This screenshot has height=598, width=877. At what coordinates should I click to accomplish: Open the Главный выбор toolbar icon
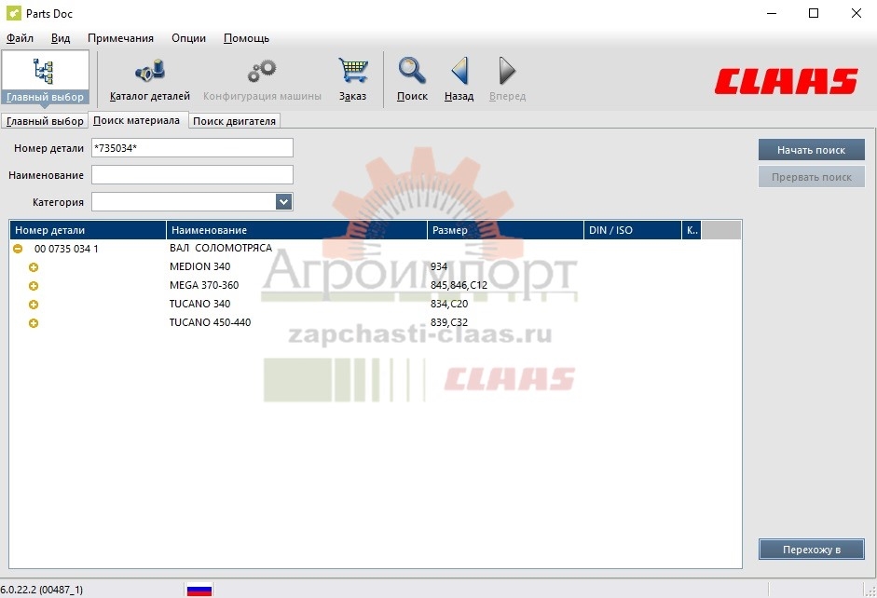point(45,78)
